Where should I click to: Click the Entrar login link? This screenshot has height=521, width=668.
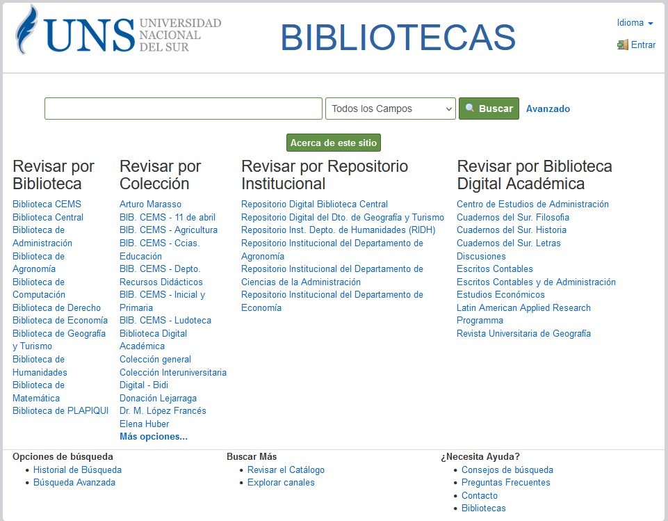pos(643,45)
